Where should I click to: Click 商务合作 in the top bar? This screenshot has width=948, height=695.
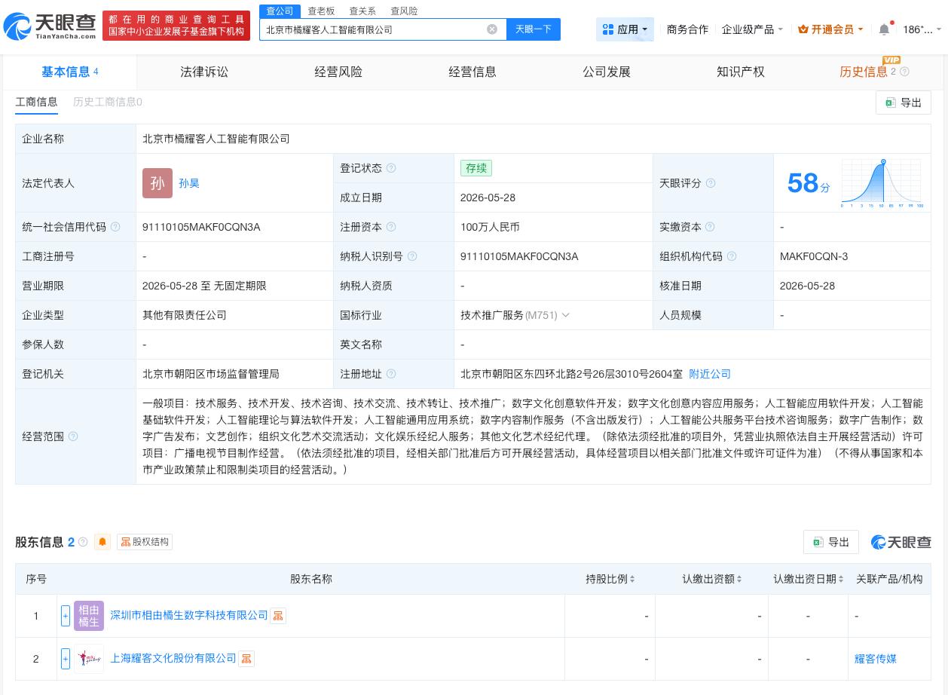[x=687, y=29]
